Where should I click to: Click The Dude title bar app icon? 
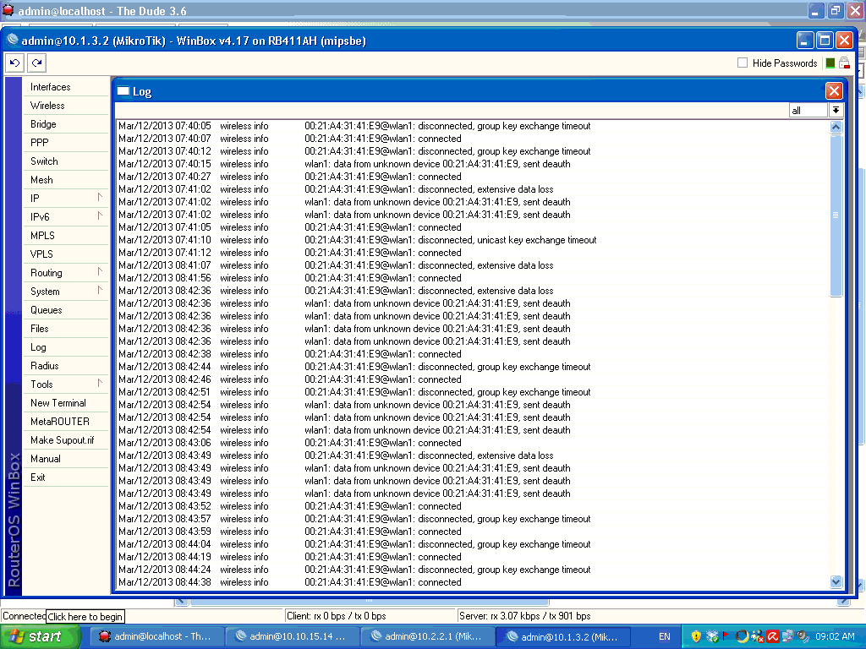[x=8, y=9]
